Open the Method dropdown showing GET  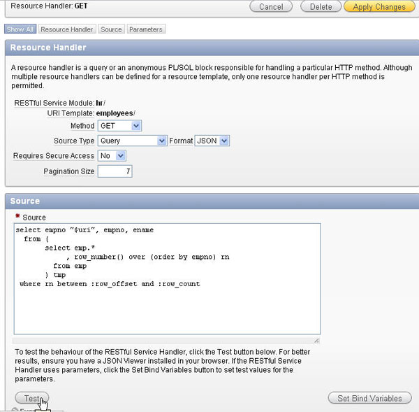(119, 126)
